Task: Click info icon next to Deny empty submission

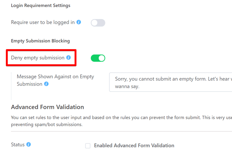Action: pyautogui.click(x=68, y=58)
